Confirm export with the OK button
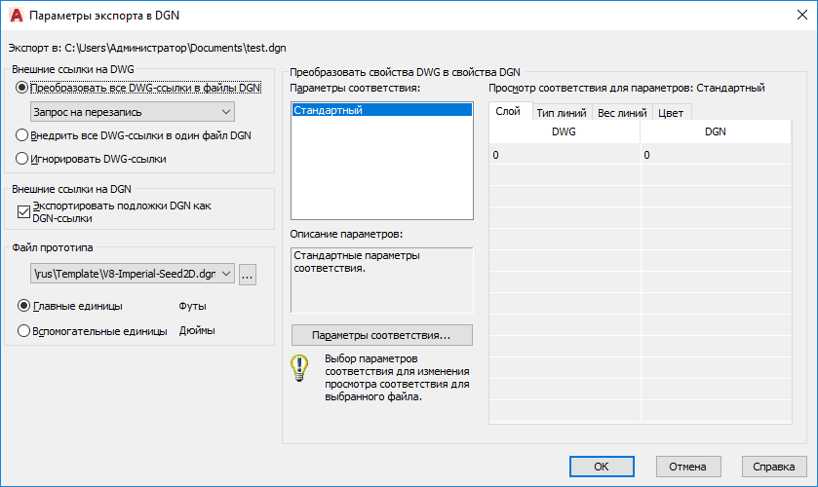Viewport: 818px width, 487px height. point(602,467)
